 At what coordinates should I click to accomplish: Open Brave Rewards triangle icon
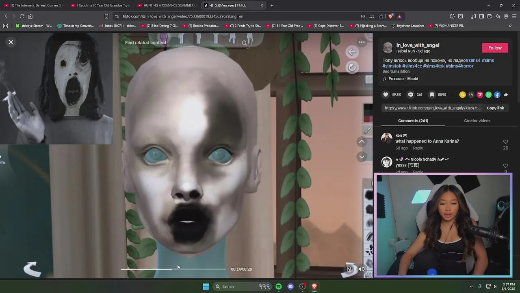399,16
